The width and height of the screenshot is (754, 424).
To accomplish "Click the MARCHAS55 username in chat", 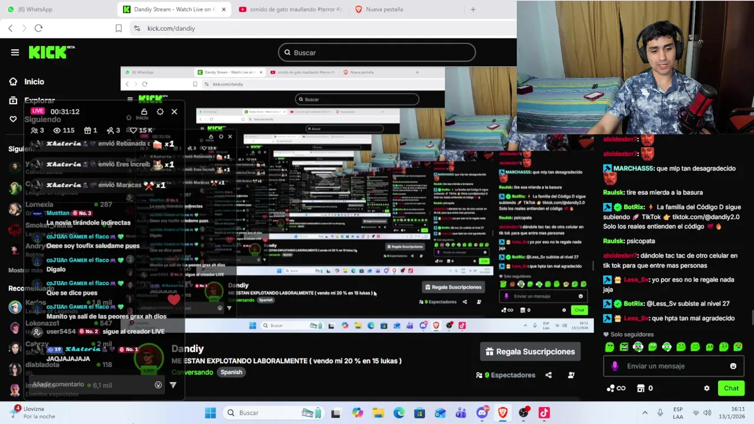I will coord(632,168).
